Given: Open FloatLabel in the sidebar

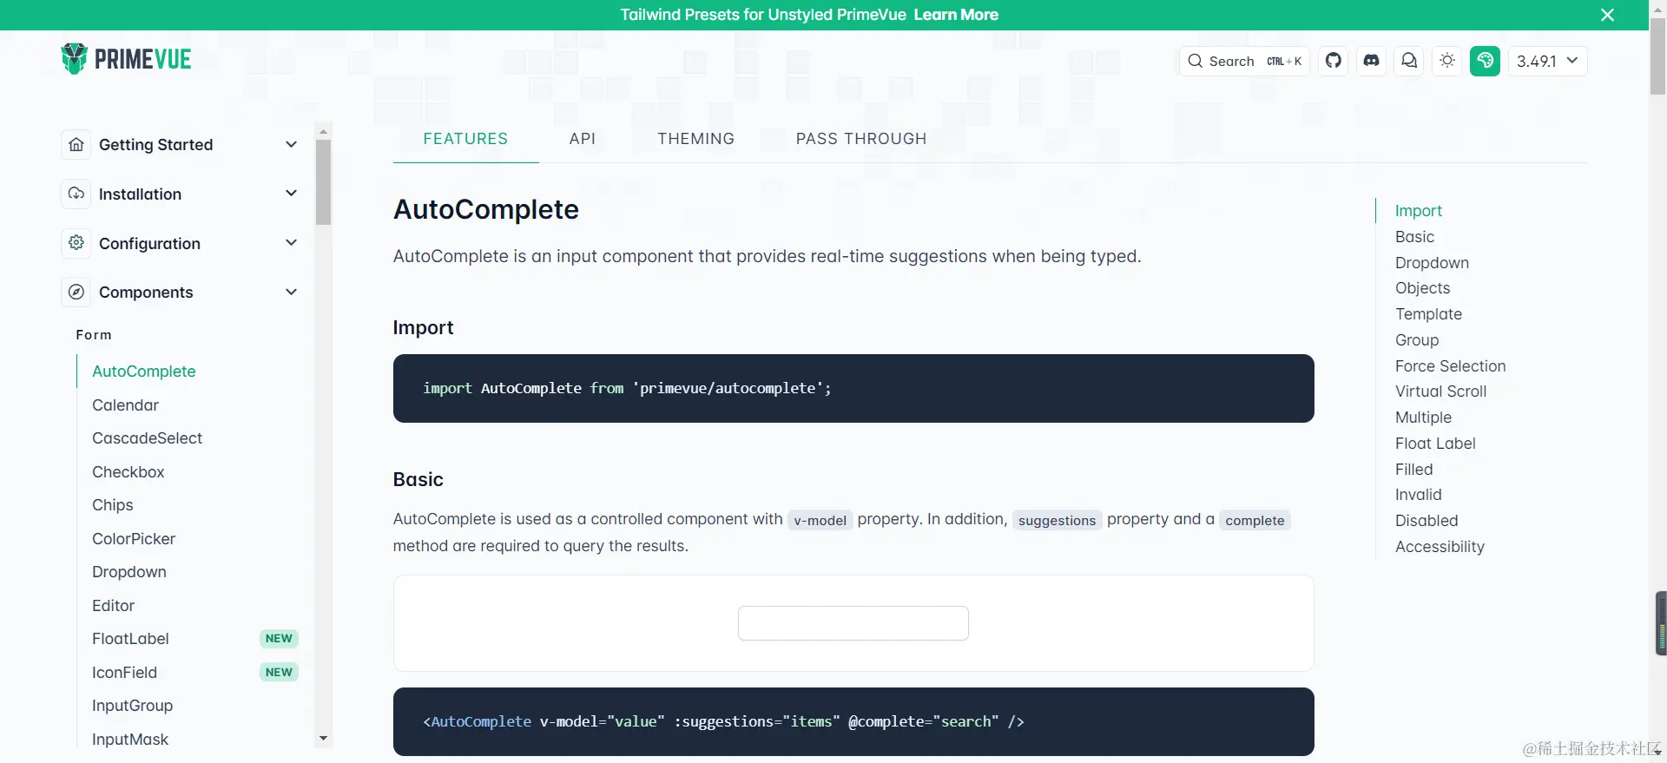Looking at the screenshot, I should tap(131, 639).
